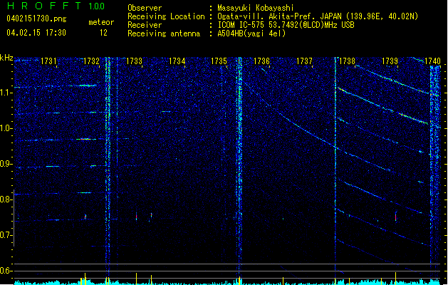Click the 1735 time marker

(219, 61)
